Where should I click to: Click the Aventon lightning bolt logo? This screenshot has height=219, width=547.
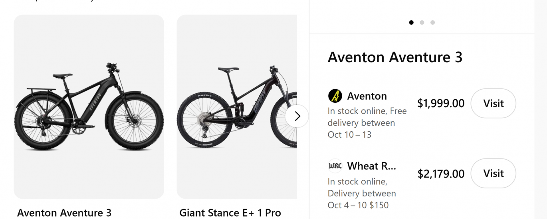(335, 96)
